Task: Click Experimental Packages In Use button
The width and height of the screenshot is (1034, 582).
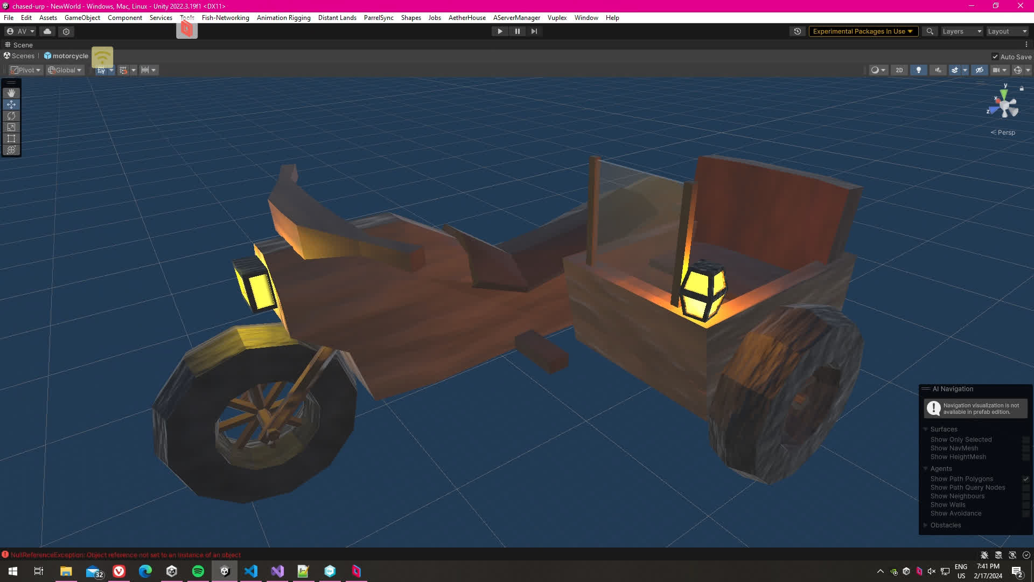Action: (862, 31)
